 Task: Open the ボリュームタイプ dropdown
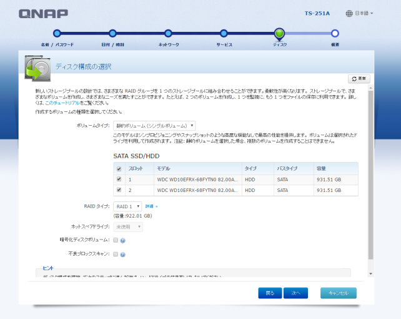pos(154,126)
